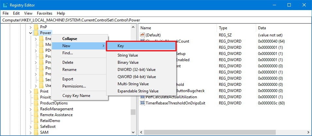
Task: Click the Data column header
Action: 283,28
